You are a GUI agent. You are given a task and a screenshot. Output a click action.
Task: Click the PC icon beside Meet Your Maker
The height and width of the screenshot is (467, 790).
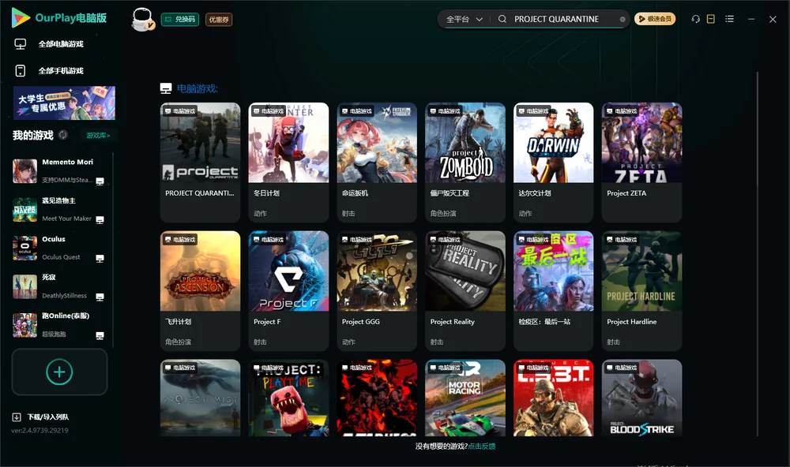pyautogui.click(x=100, y=220)
